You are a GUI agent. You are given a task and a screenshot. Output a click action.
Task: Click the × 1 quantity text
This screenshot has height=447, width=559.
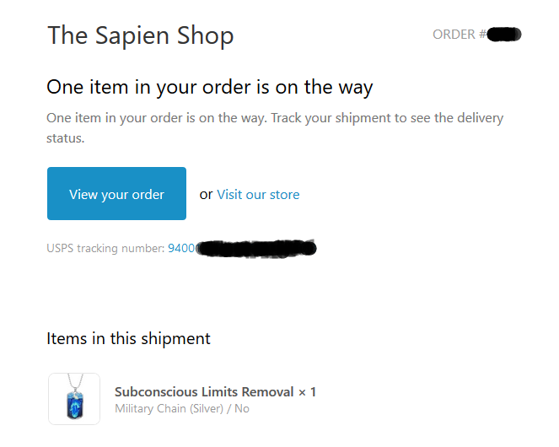point(307,392)
